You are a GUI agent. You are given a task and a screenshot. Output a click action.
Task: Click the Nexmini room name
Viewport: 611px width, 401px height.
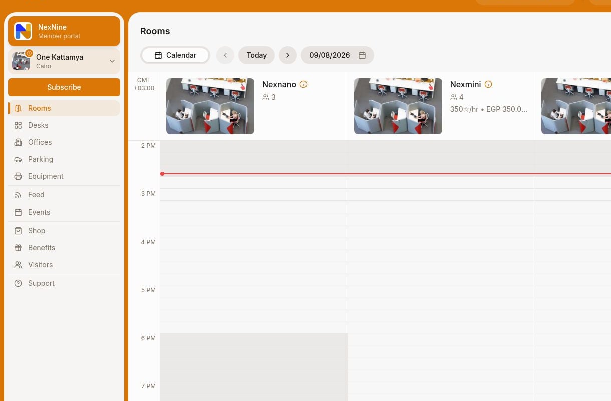(466, 84)
